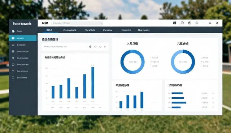Click the tallest bar in the large bar chart
Viewport: 231px width, 133px height.
[93, 82]
